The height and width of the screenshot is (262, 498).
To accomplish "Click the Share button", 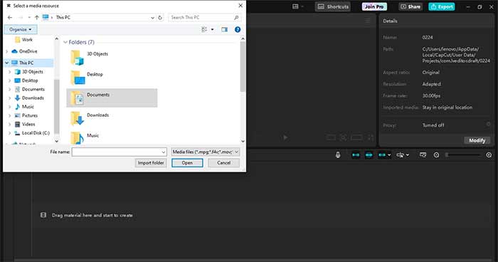I will 410,6.
